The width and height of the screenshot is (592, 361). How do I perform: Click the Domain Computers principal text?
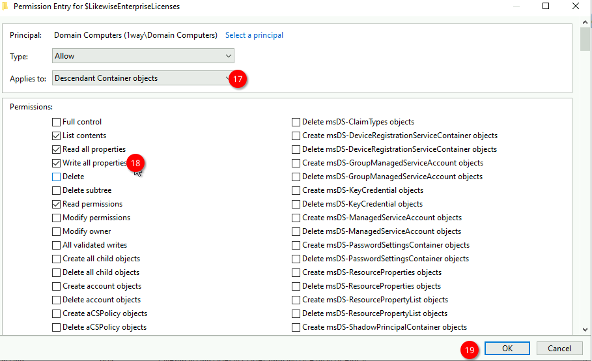(135, 35)
